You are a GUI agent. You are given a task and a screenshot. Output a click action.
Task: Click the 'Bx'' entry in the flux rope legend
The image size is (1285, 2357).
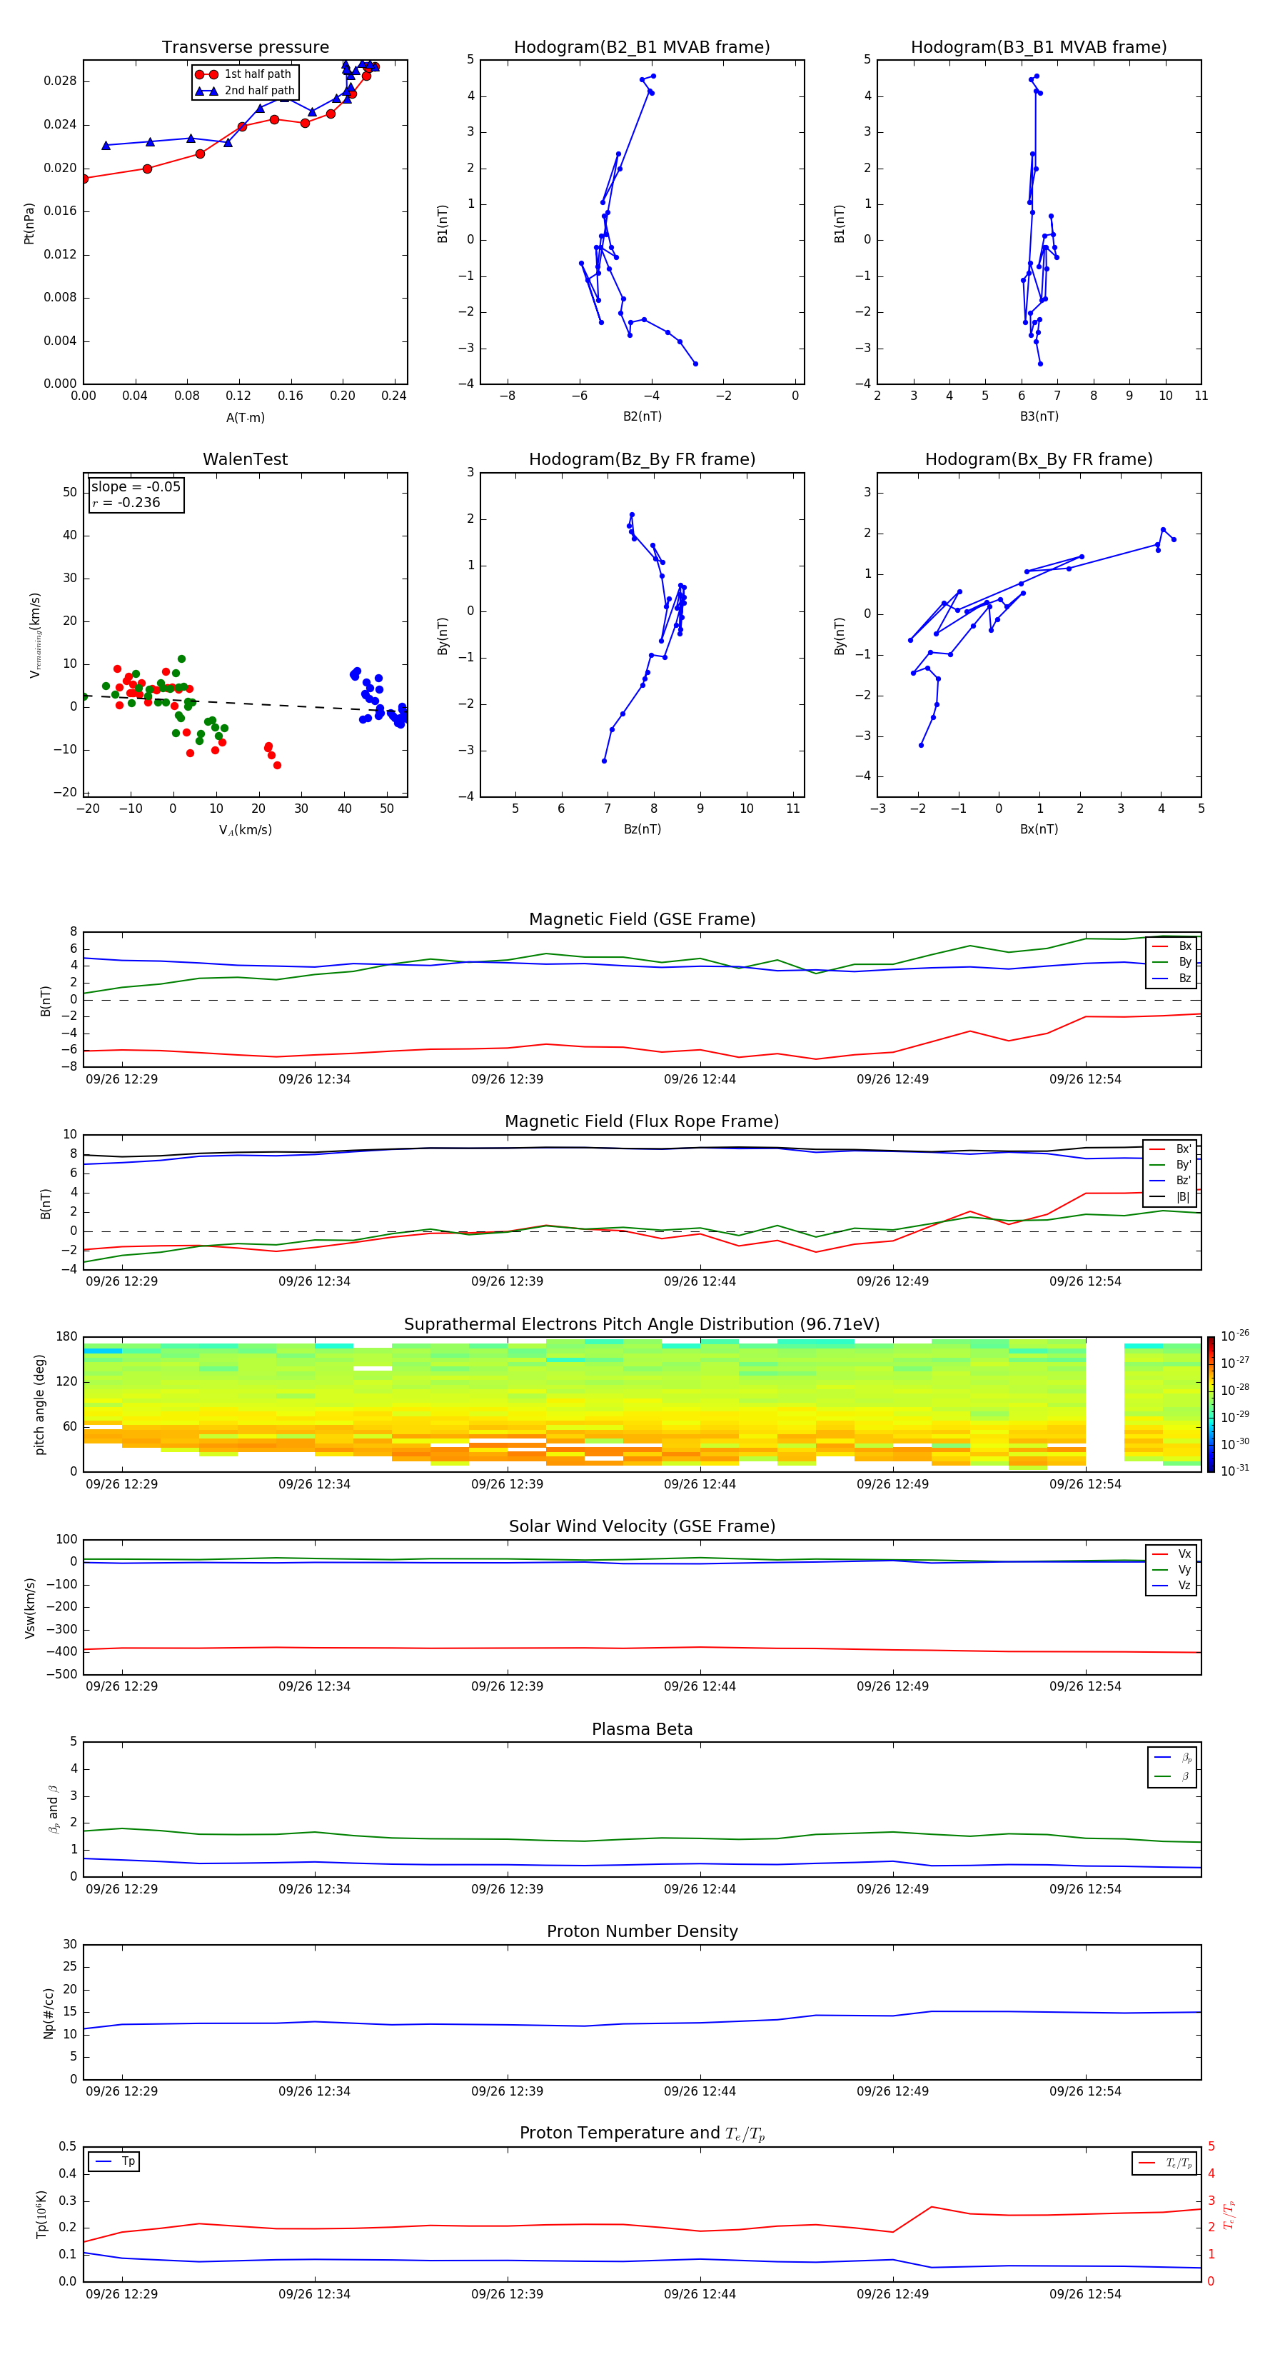[1170, 1149]
